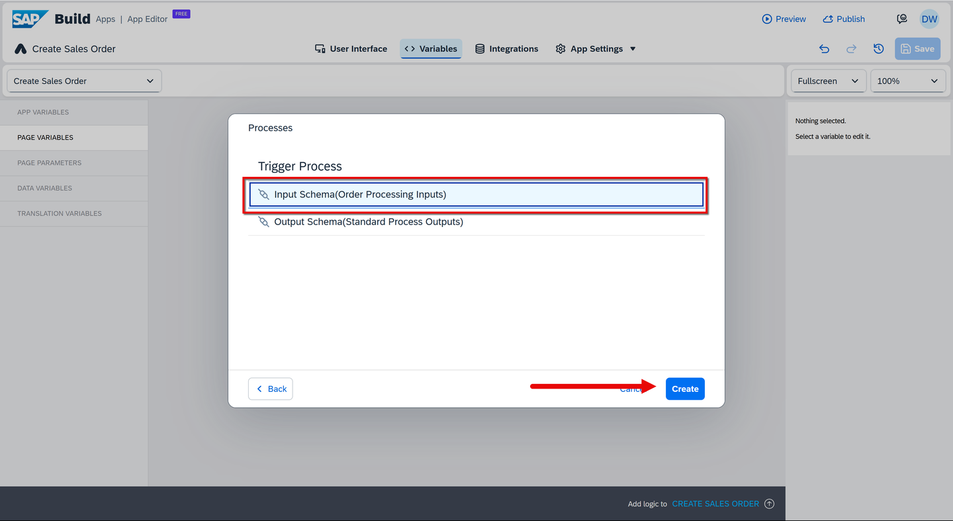953x521 pixels.
Task: Switch to User Interface tab
Action: point(351,49)
